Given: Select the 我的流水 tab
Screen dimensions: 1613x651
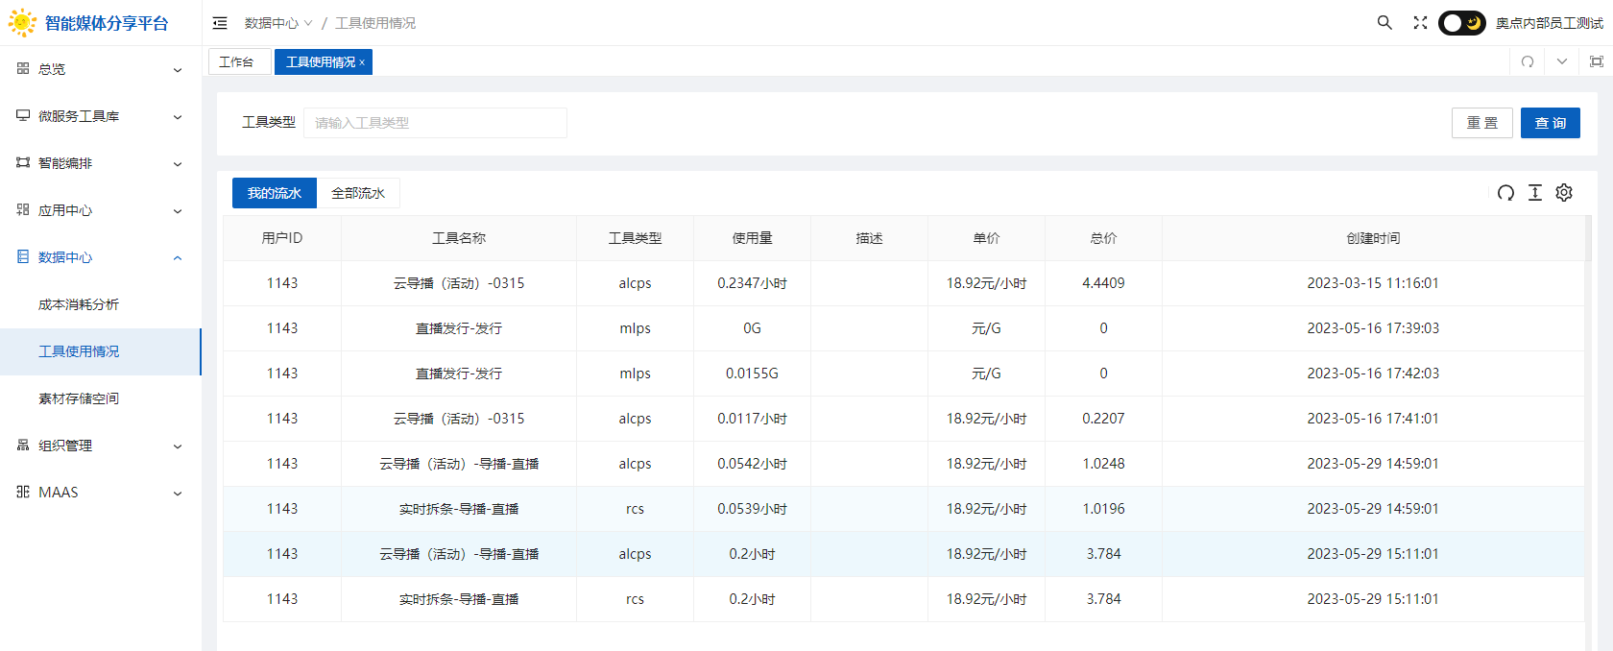Looking at the screenshot, I should pos(275,193).
